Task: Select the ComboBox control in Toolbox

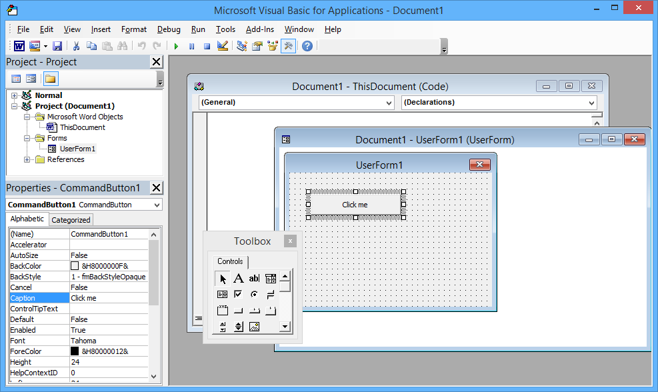Action: [271, 278]
